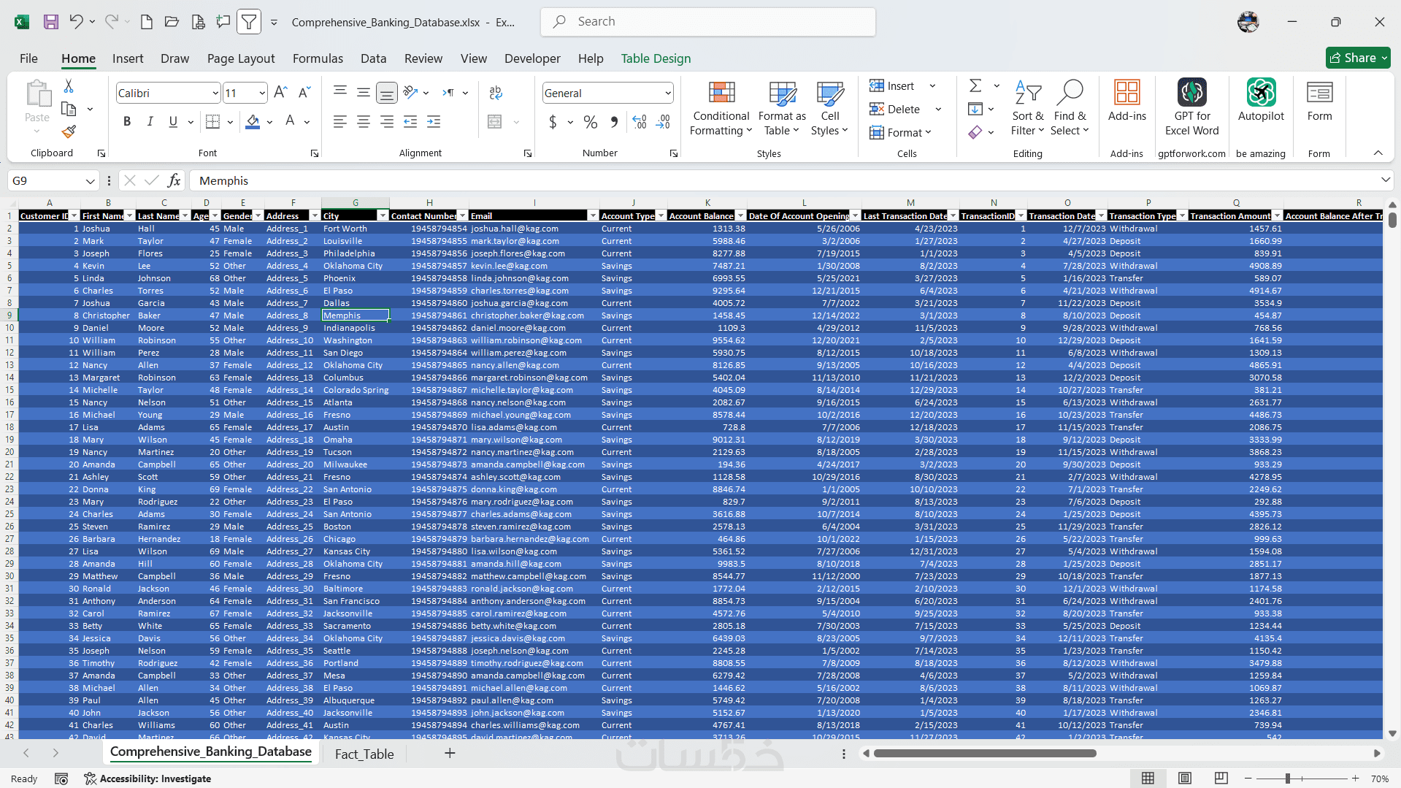Click the Increase Indent icon

coord(434,122)
